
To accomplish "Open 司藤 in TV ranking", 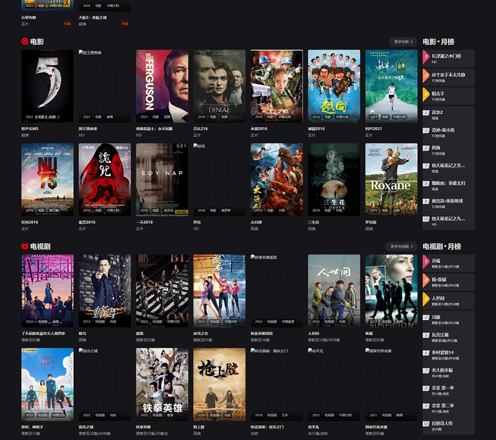I will click(x=448, y=320).
